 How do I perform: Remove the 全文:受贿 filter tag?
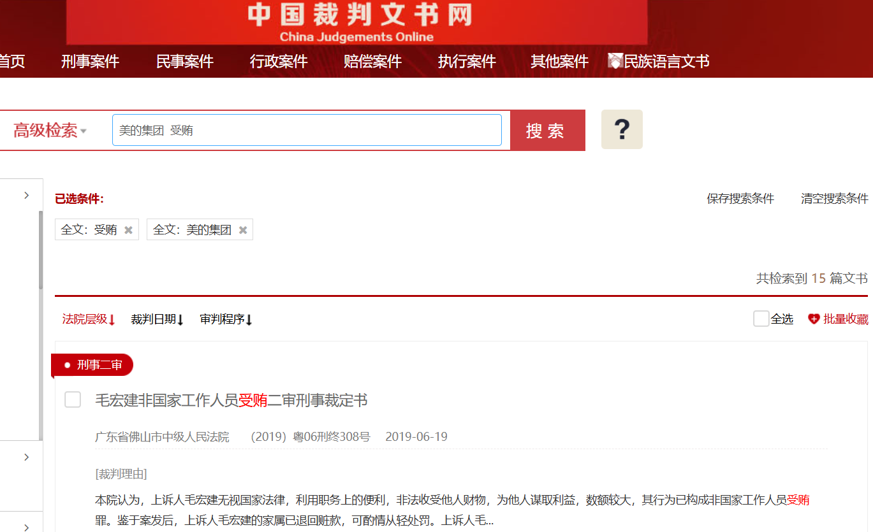(x=128, y=230)
